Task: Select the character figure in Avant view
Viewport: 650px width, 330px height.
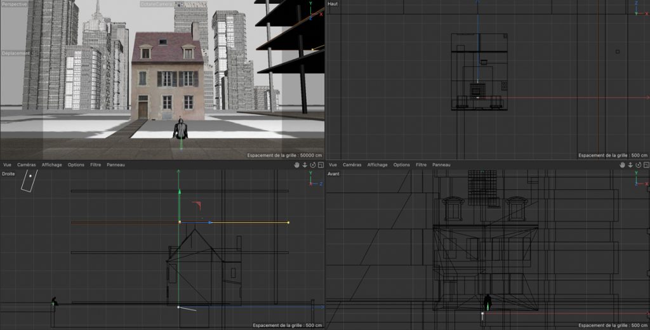Action: pyautogui.click(x=487, y=302)
